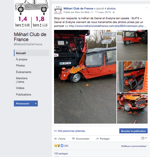The width and height of the screenshot is (150, 157).
Task: Open the Meilleurs commentaires sort dropdown
Action: pyautogui.click(x=134, y=146)
